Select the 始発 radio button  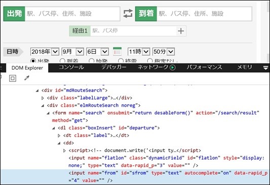coord(91,61)
